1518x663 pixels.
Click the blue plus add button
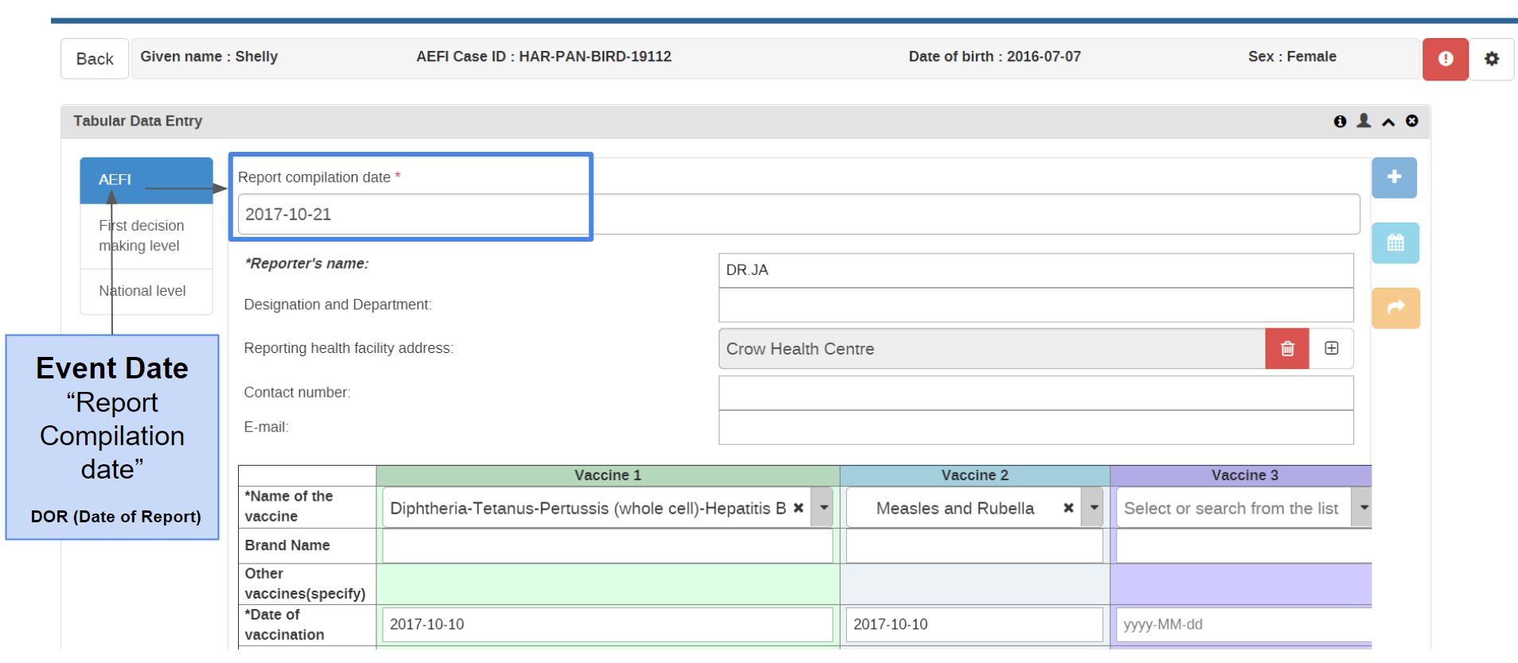pyautogui.click(x=1394, y=177)
